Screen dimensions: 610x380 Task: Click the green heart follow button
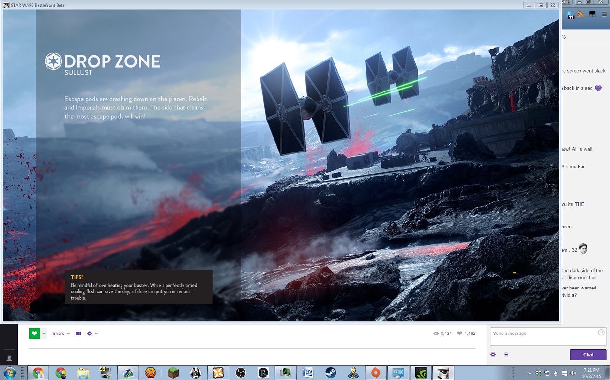pos(34,334)
